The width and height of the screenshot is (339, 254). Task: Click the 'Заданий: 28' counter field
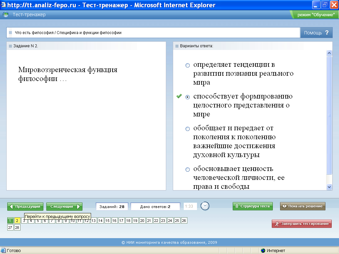pos(112,206)
